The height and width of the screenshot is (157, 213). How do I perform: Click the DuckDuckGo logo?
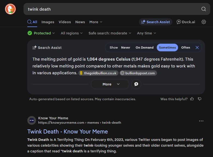[x=10, y=9]
